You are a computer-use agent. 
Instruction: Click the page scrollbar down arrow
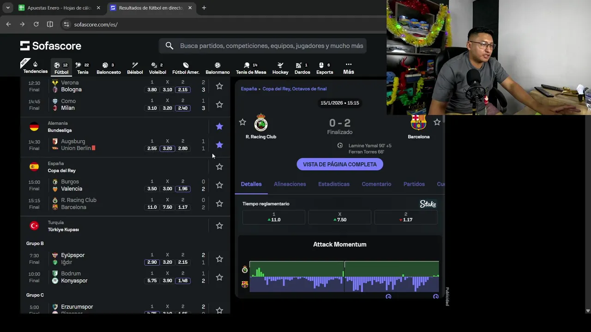point(588,310)
